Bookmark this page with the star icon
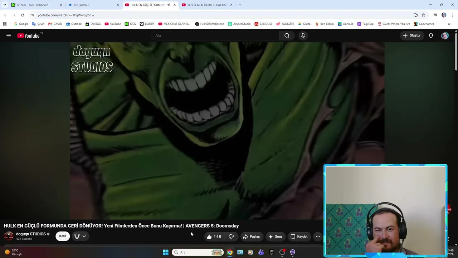The height and width of the screenshot is (258, 458). pyautogui.click(x=423, y=15)
